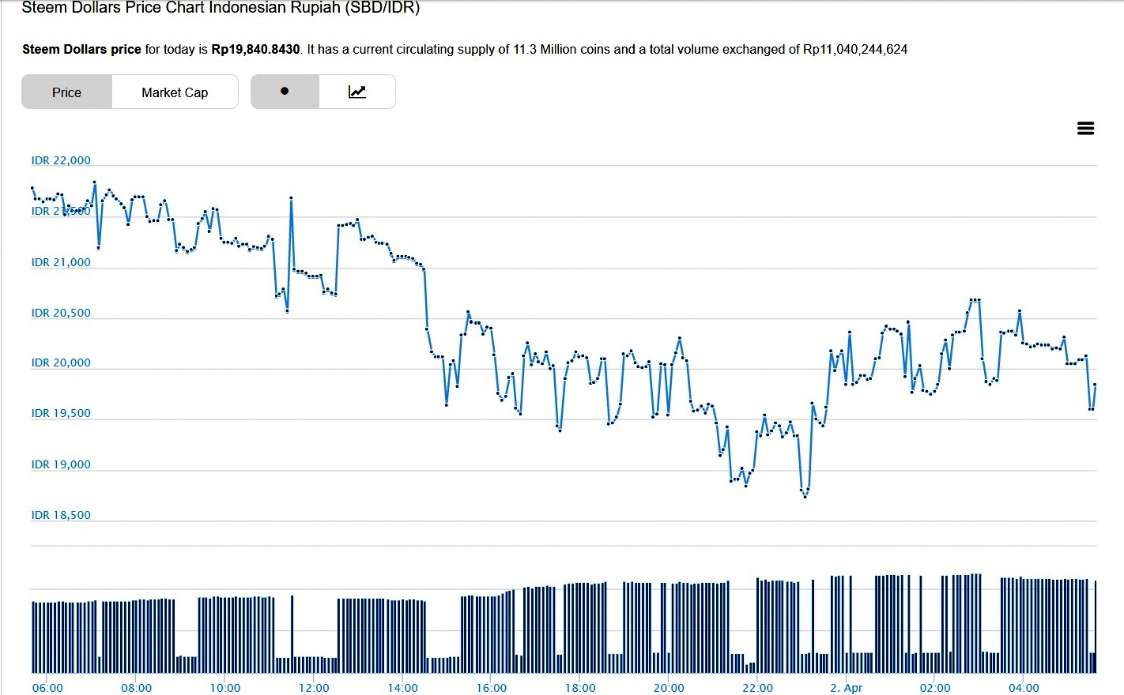The image size is (1124, 695).
Task: Click the IDR 20,500 axis label
Action: tap(61, 313)
